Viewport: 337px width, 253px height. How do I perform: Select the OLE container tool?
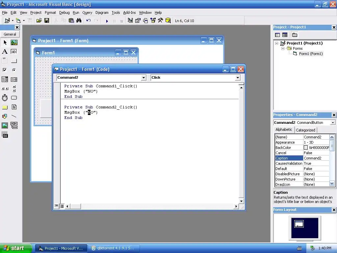pos(5,134)
